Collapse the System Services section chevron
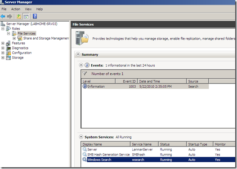Viewport: 237px width, 169px height. click(x=81, y=137)
